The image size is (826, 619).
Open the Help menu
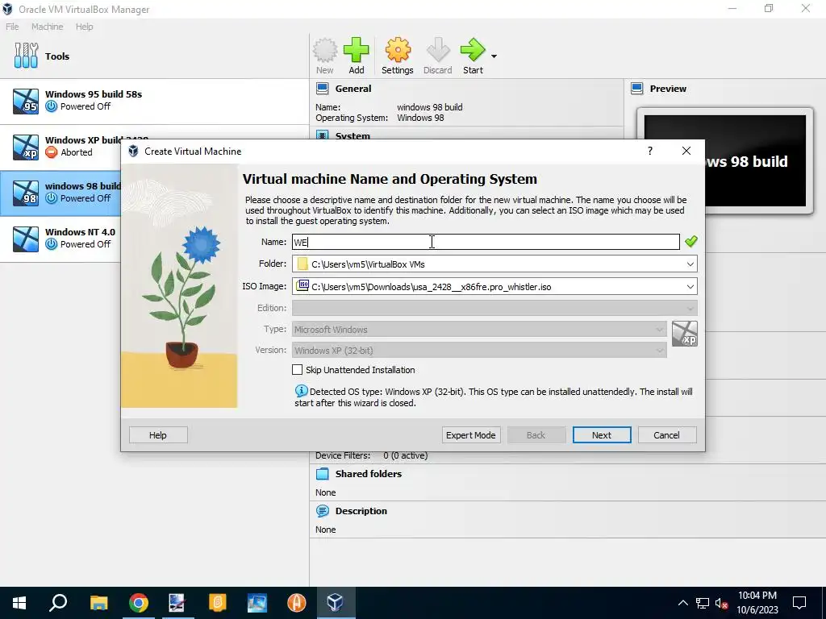[x=84, y=27]
